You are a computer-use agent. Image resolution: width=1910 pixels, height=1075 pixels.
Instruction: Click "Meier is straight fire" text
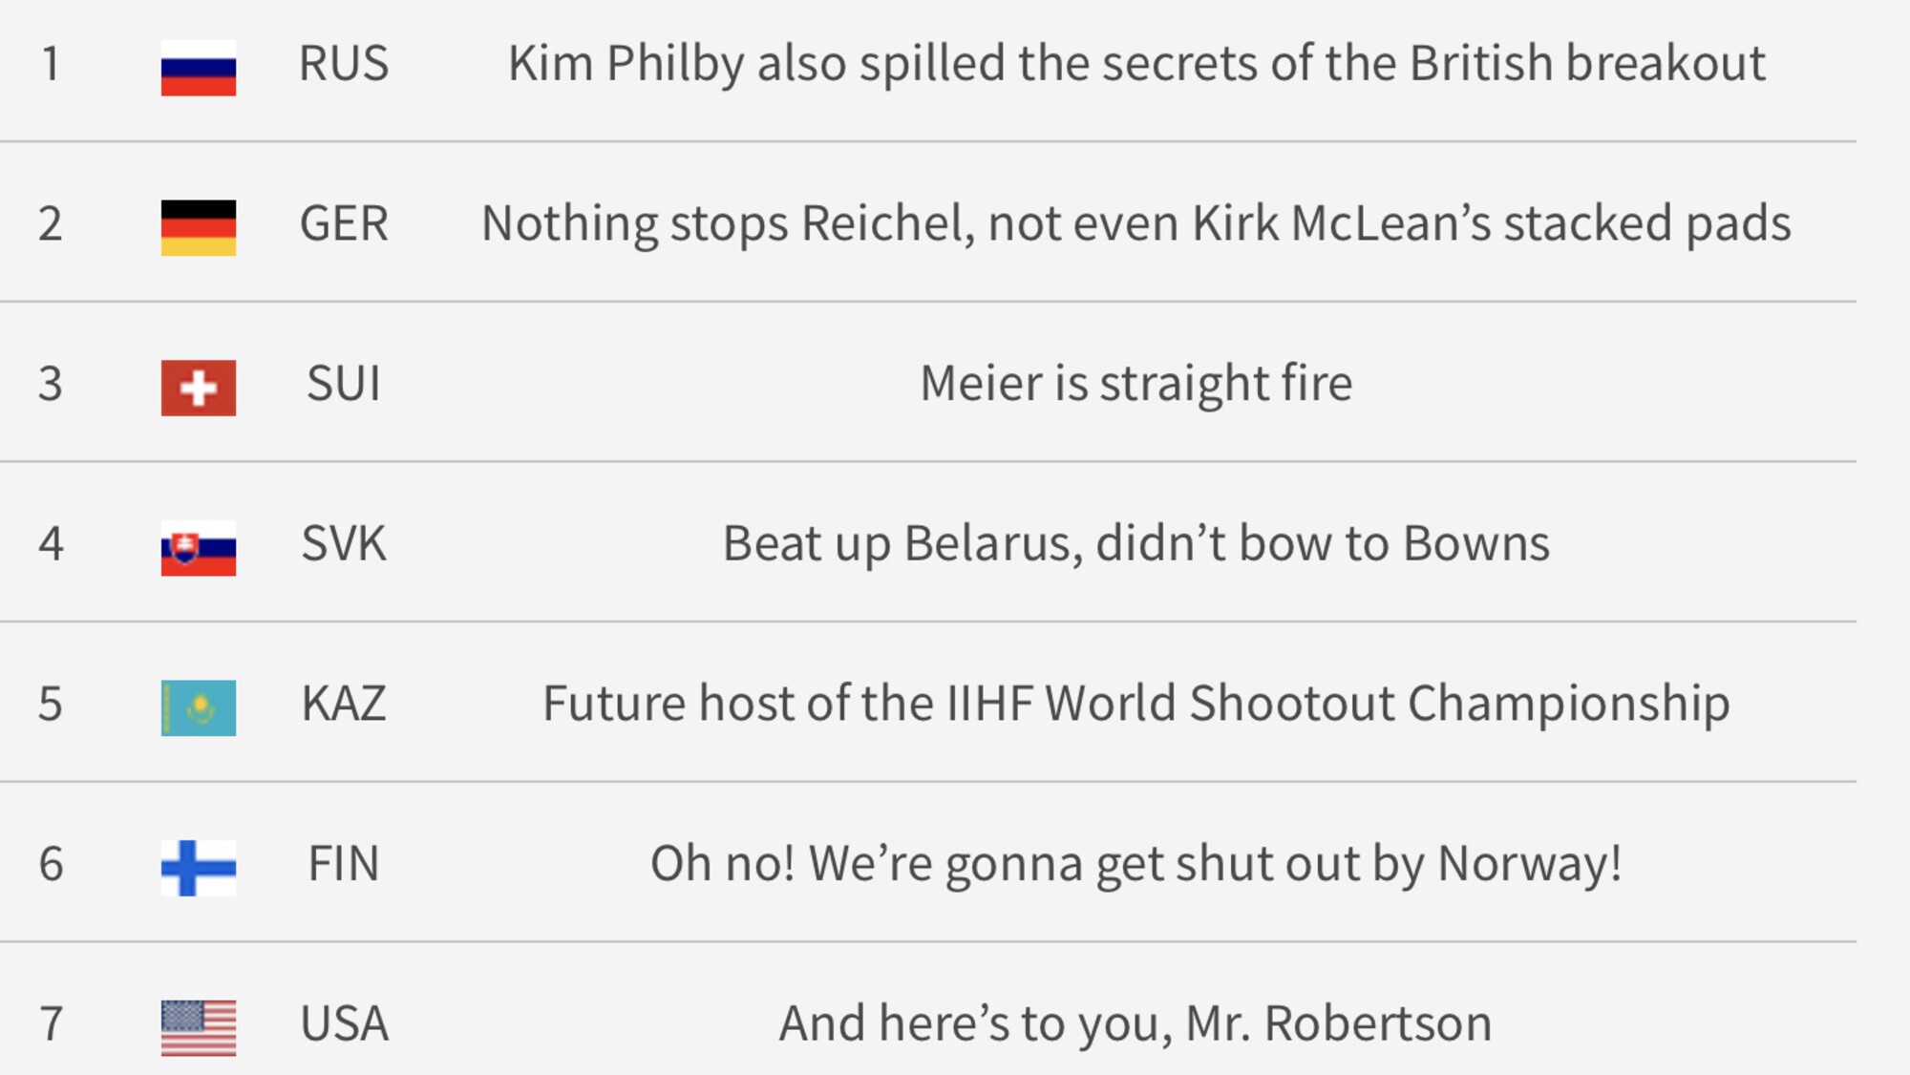click(x=1135, y=384)
